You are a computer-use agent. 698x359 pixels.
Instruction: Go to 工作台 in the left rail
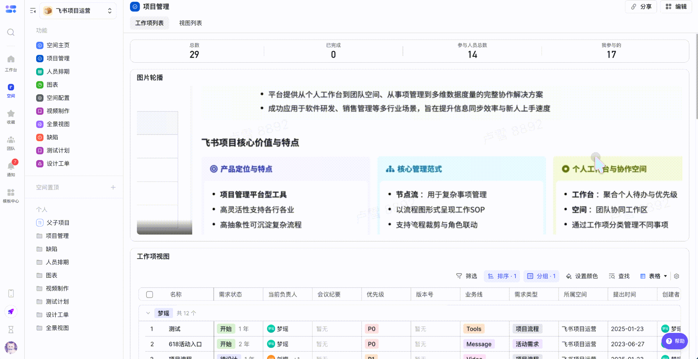point(11,63)
